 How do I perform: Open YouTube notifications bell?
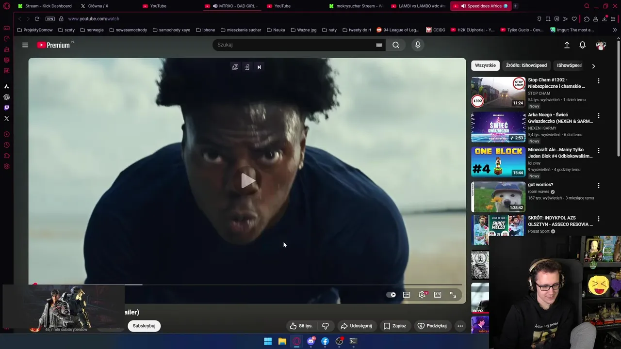pyautogui.click(x=583, y=45)
